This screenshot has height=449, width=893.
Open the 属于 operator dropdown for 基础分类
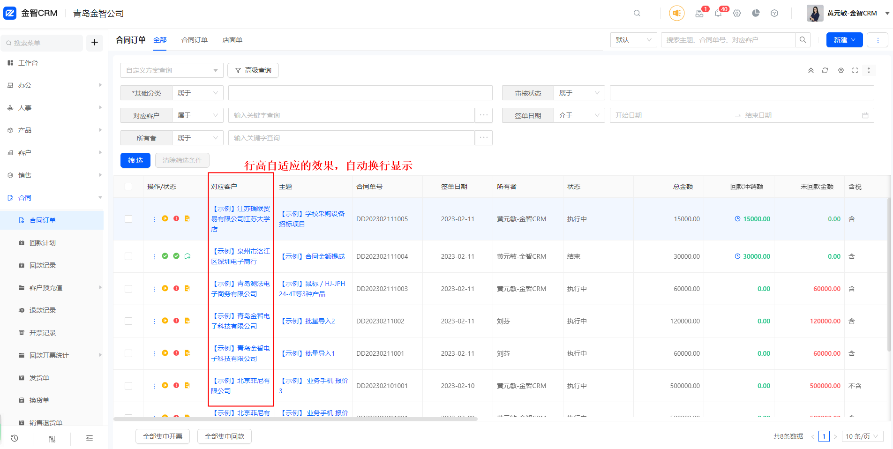(x=198, y=93)
